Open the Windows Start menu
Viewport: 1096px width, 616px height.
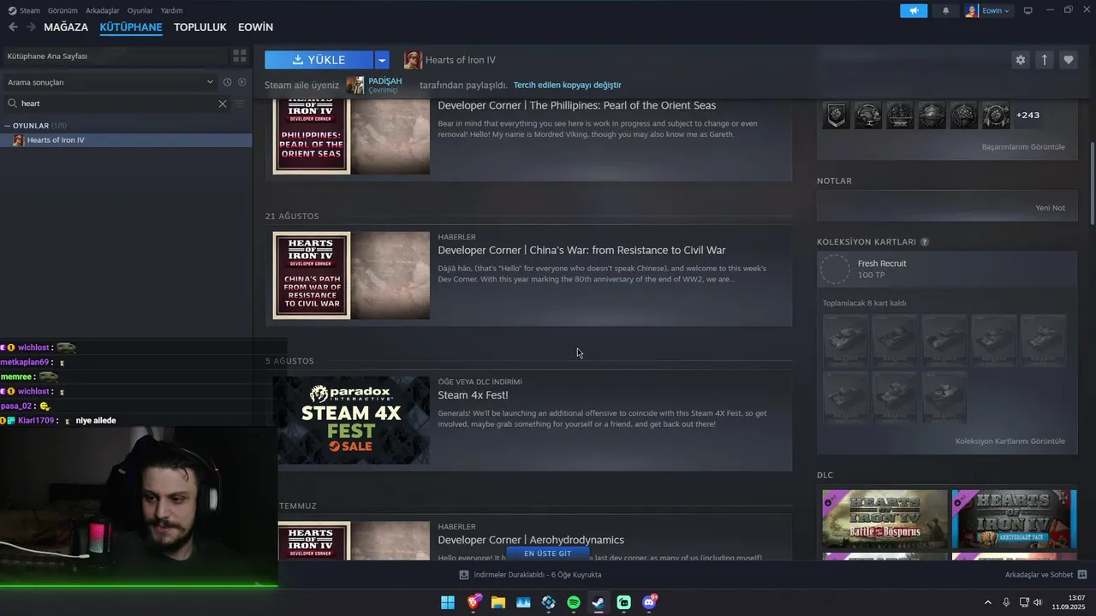[448, 602]
